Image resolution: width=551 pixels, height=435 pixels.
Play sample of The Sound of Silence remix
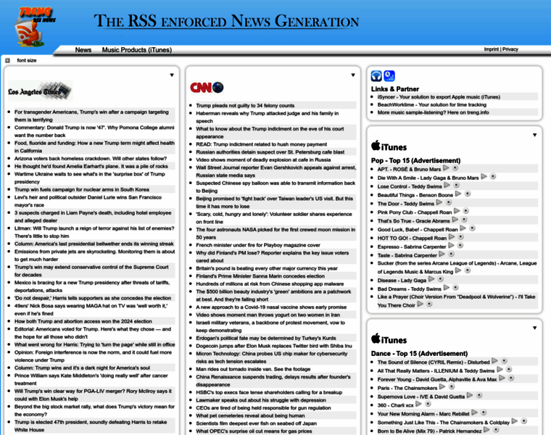coord(494,361)
